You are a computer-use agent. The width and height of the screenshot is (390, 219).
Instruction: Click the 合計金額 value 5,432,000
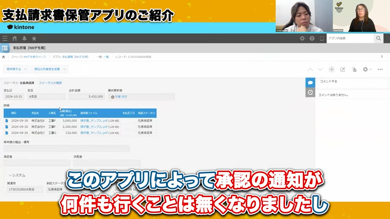[87, 96]
